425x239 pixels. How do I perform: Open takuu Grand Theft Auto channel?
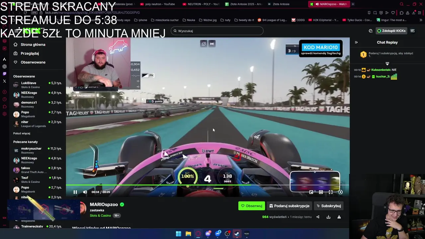[x=38, y=170]
